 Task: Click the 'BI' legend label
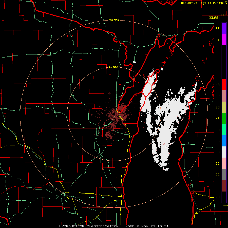(x=217, y=186)
